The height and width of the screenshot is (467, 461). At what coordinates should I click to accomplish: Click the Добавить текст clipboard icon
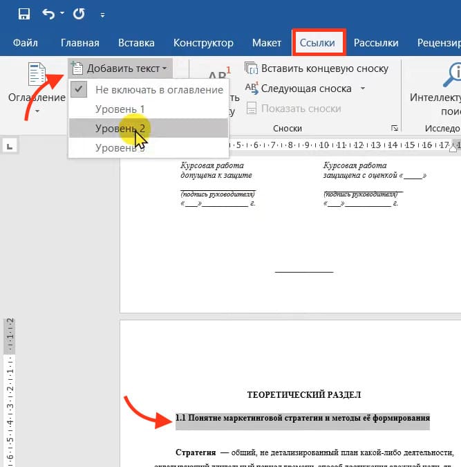click(77, 68)
